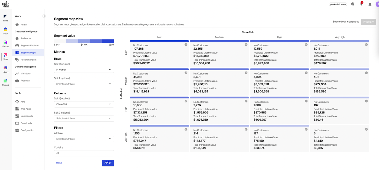Open the Factory section
This screenshot has height=170, width=379.
click(5, 43)
